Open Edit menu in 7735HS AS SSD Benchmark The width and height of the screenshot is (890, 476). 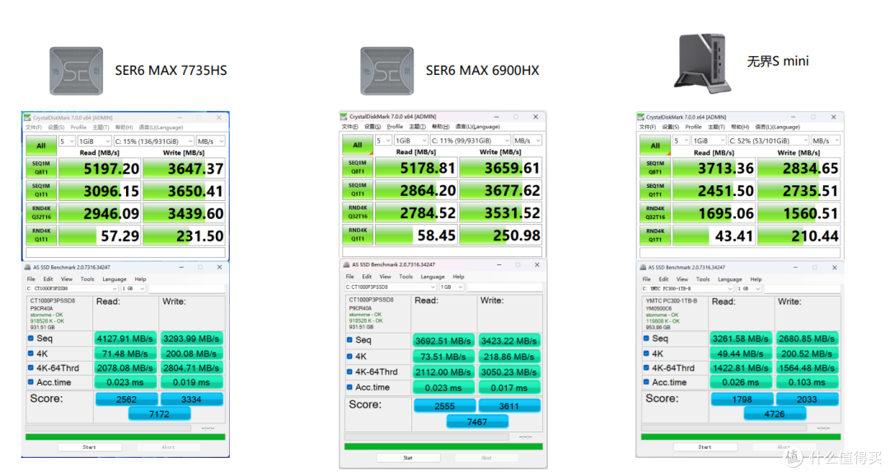(49, 279)
